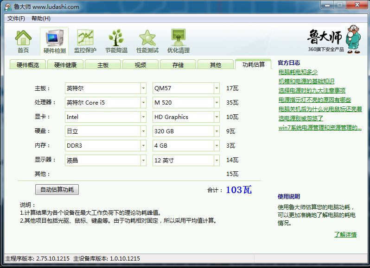Click the 使用说明 heading
The height and width of the screenshot is (268, 370).
289,197
